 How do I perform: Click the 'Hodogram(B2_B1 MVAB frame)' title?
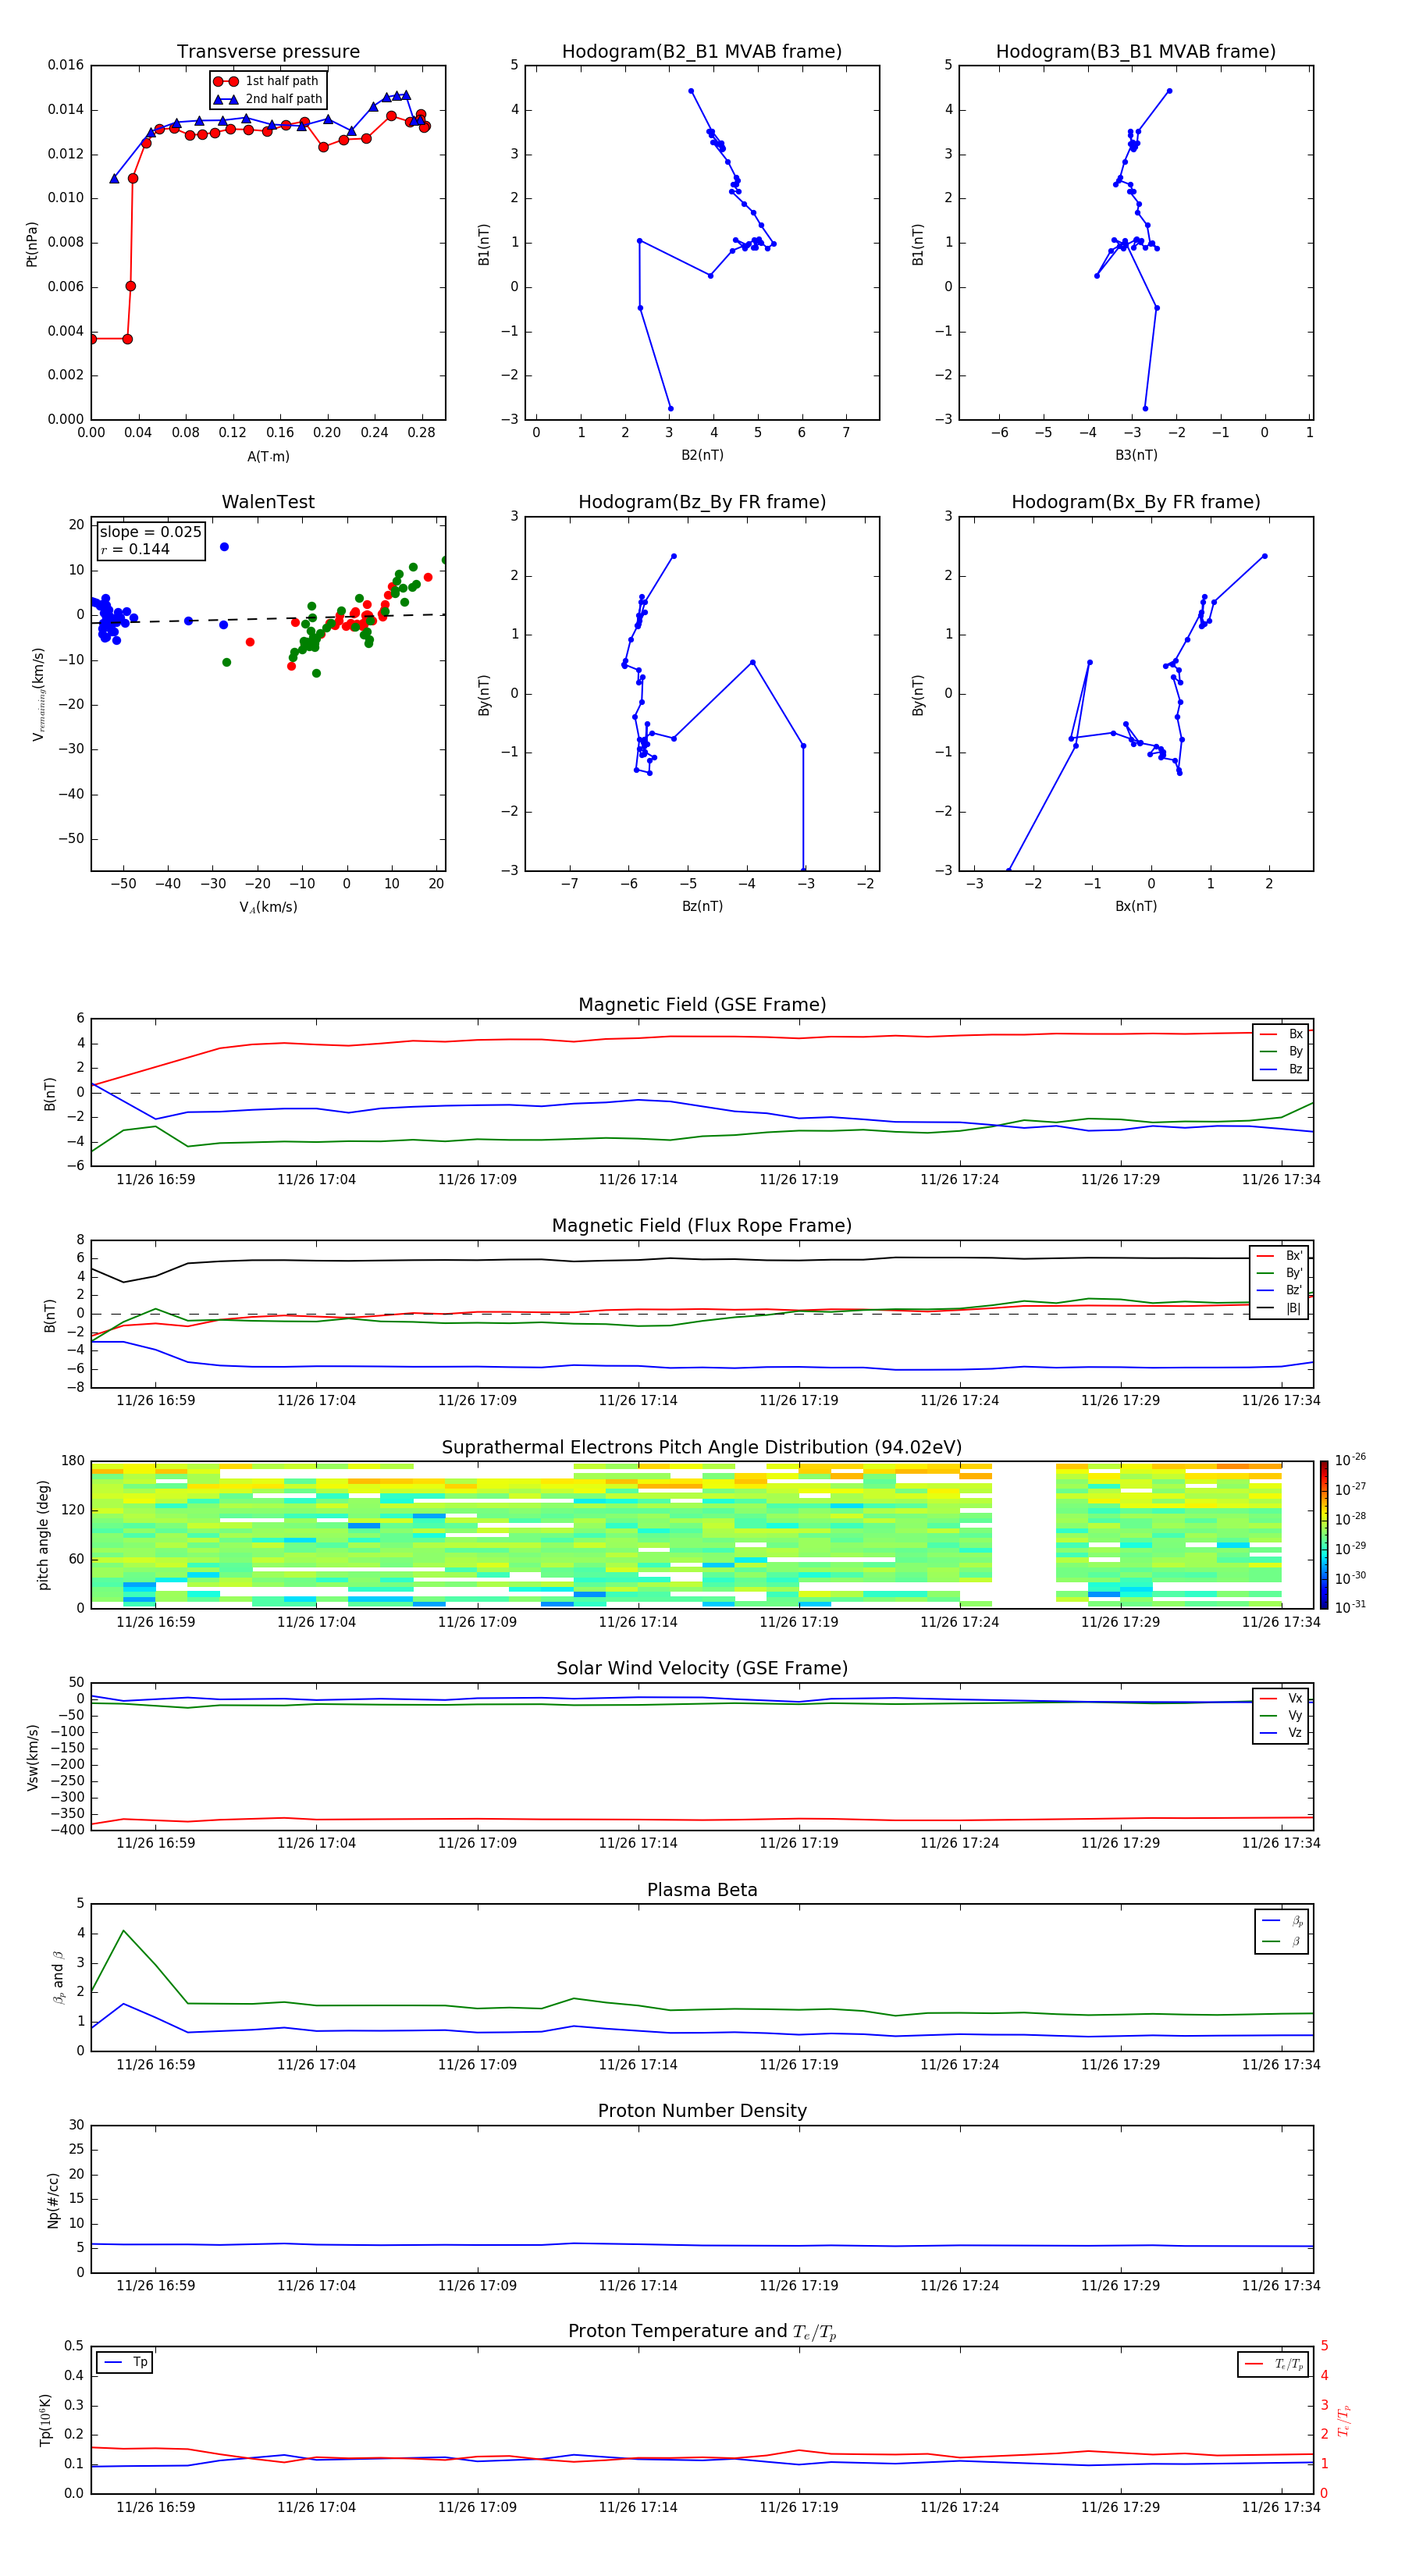pos(702,52)
